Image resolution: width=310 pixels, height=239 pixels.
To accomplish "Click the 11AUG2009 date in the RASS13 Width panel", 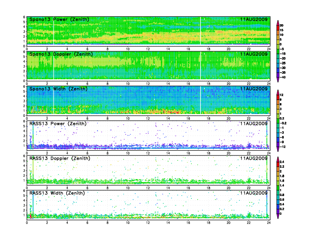I will tap(254, 193).
